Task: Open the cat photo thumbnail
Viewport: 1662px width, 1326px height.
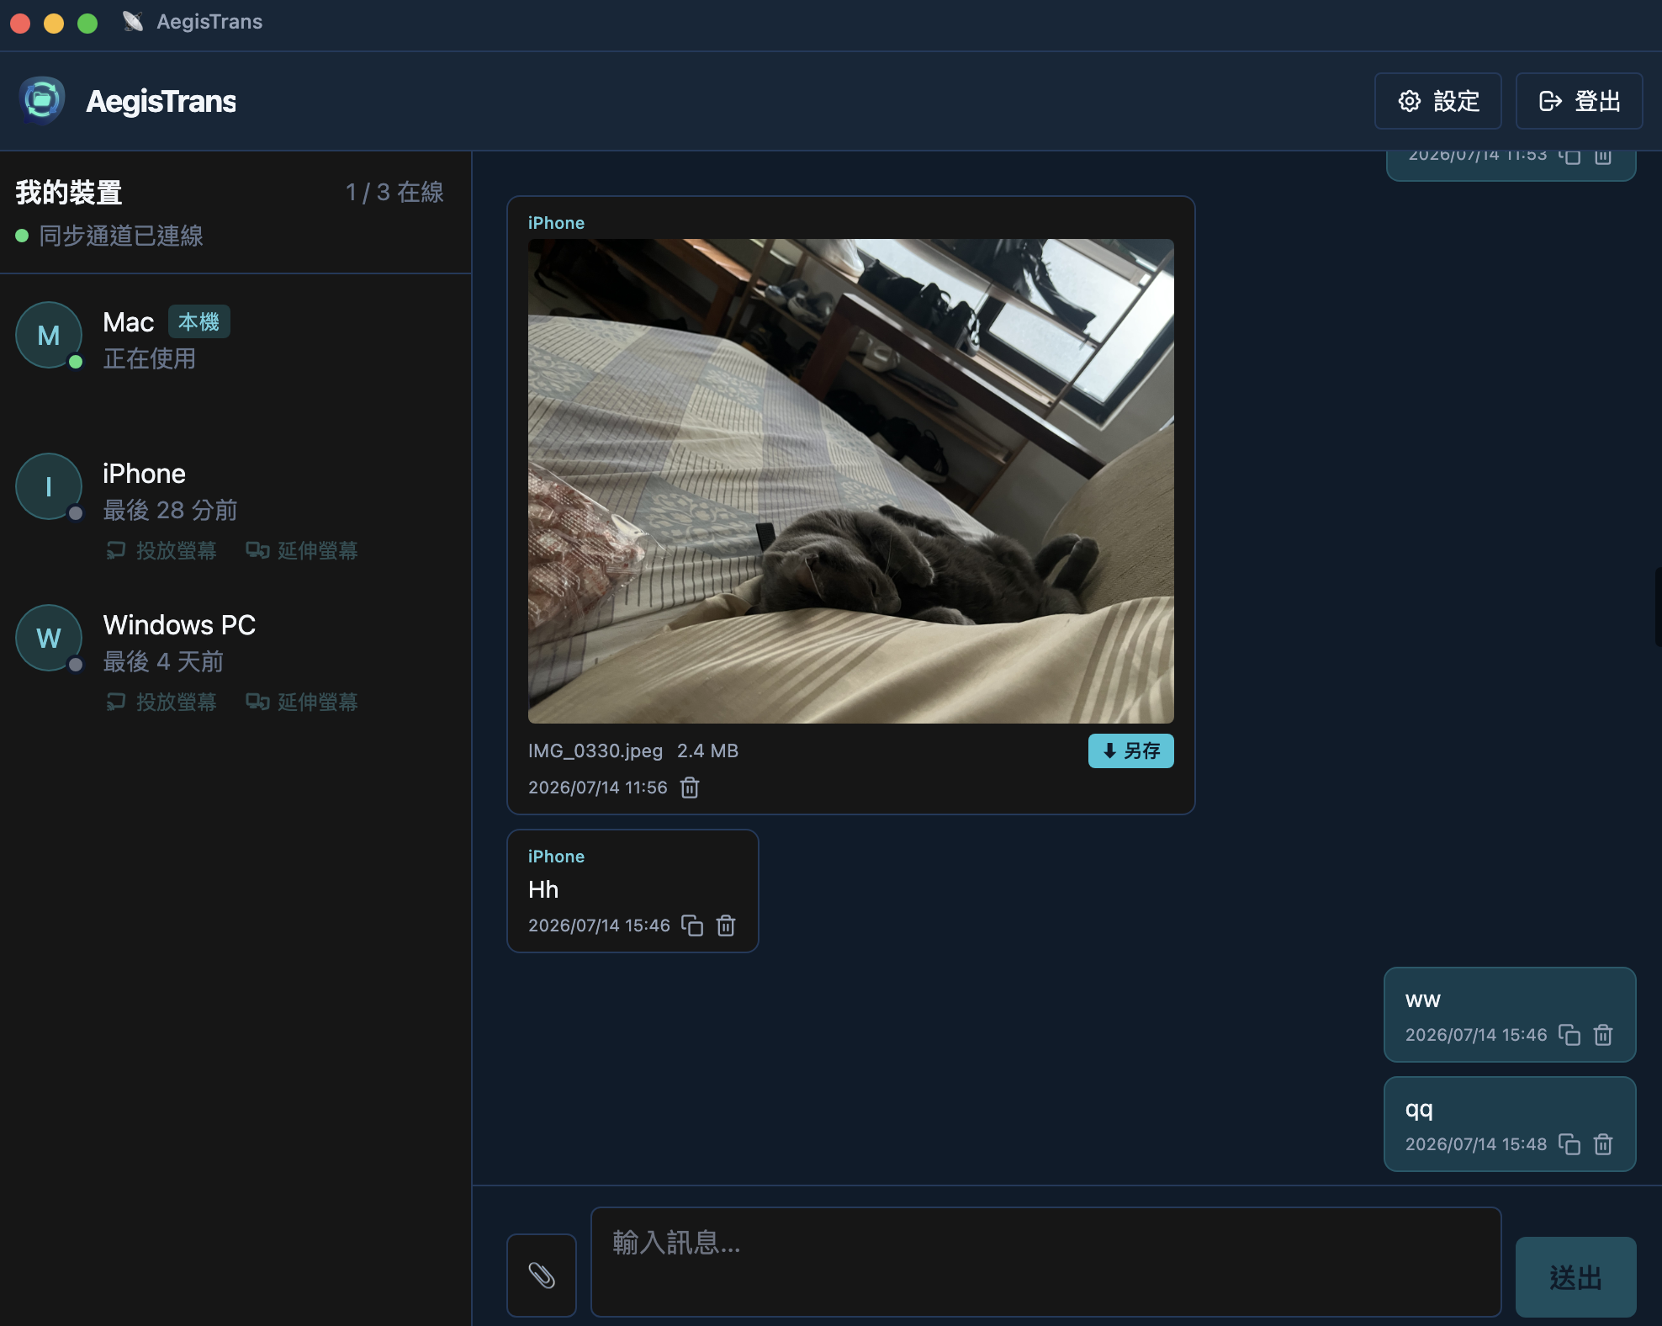Action: (x=851, y=481)
